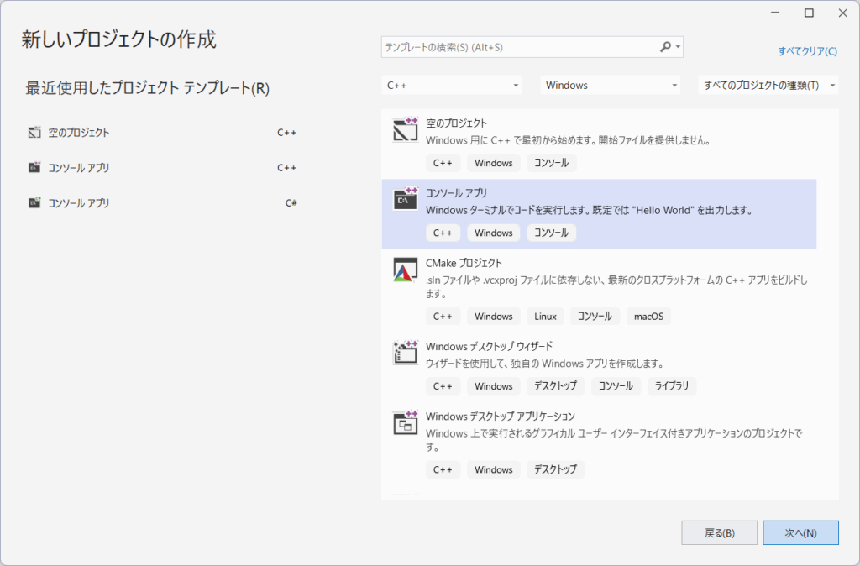Click the 次へ(N) button
This screenshot has width=860, height=566.
pyautogui.click(x=800, y=532)
